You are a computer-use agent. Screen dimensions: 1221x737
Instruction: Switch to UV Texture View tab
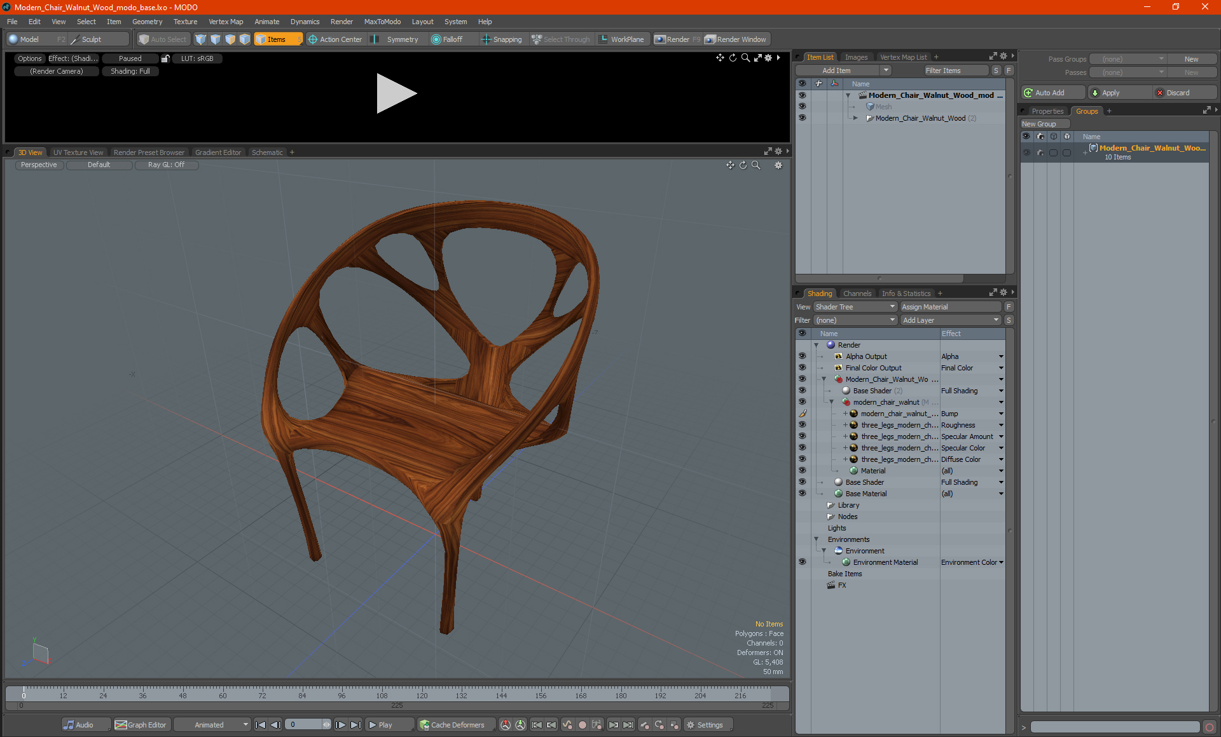point(77,152)
